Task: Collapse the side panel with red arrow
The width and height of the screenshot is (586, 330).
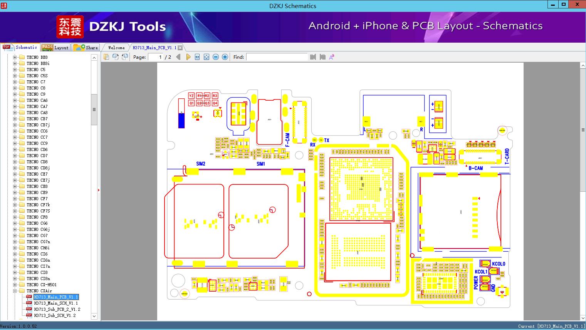Action: 99,190
